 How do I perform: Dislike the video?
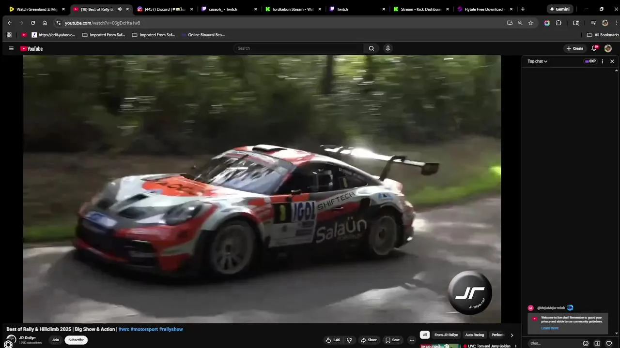[x=349, y=340]
